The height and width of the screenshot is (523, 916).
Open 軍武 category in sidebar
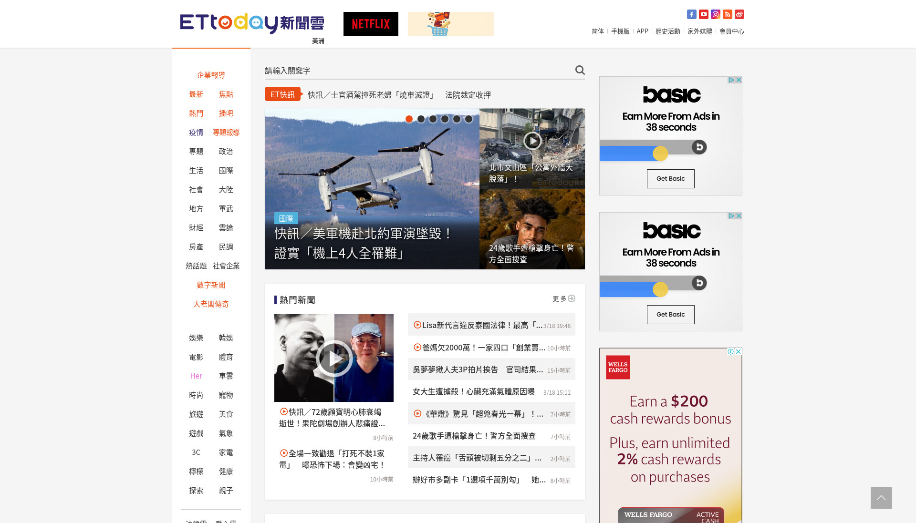pos(226,209)
